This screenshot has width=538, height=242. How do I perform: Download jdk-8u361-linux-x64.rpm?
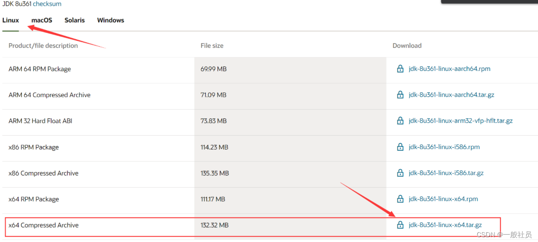[x=443, y=199]
